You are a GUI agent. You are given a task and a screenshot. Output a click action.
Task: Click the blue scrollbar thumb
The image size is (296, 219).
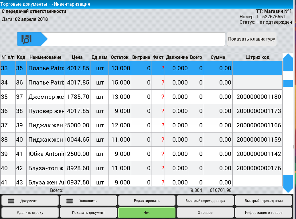pyautogui.click(x=288, y=83)
